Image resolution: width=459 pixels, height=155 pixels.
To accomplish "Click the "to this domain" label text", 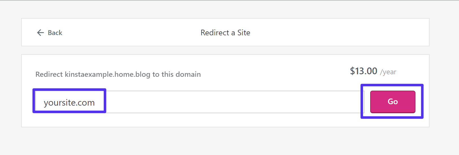I will pyautogui.click(x=177, y=74).
